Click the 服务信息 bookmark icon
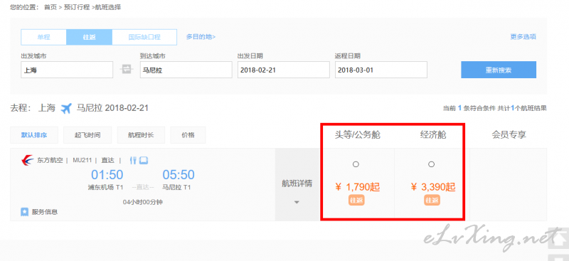The width and height of the screenshot is (569, 261). pyautogui.click(x=25, y=212)
